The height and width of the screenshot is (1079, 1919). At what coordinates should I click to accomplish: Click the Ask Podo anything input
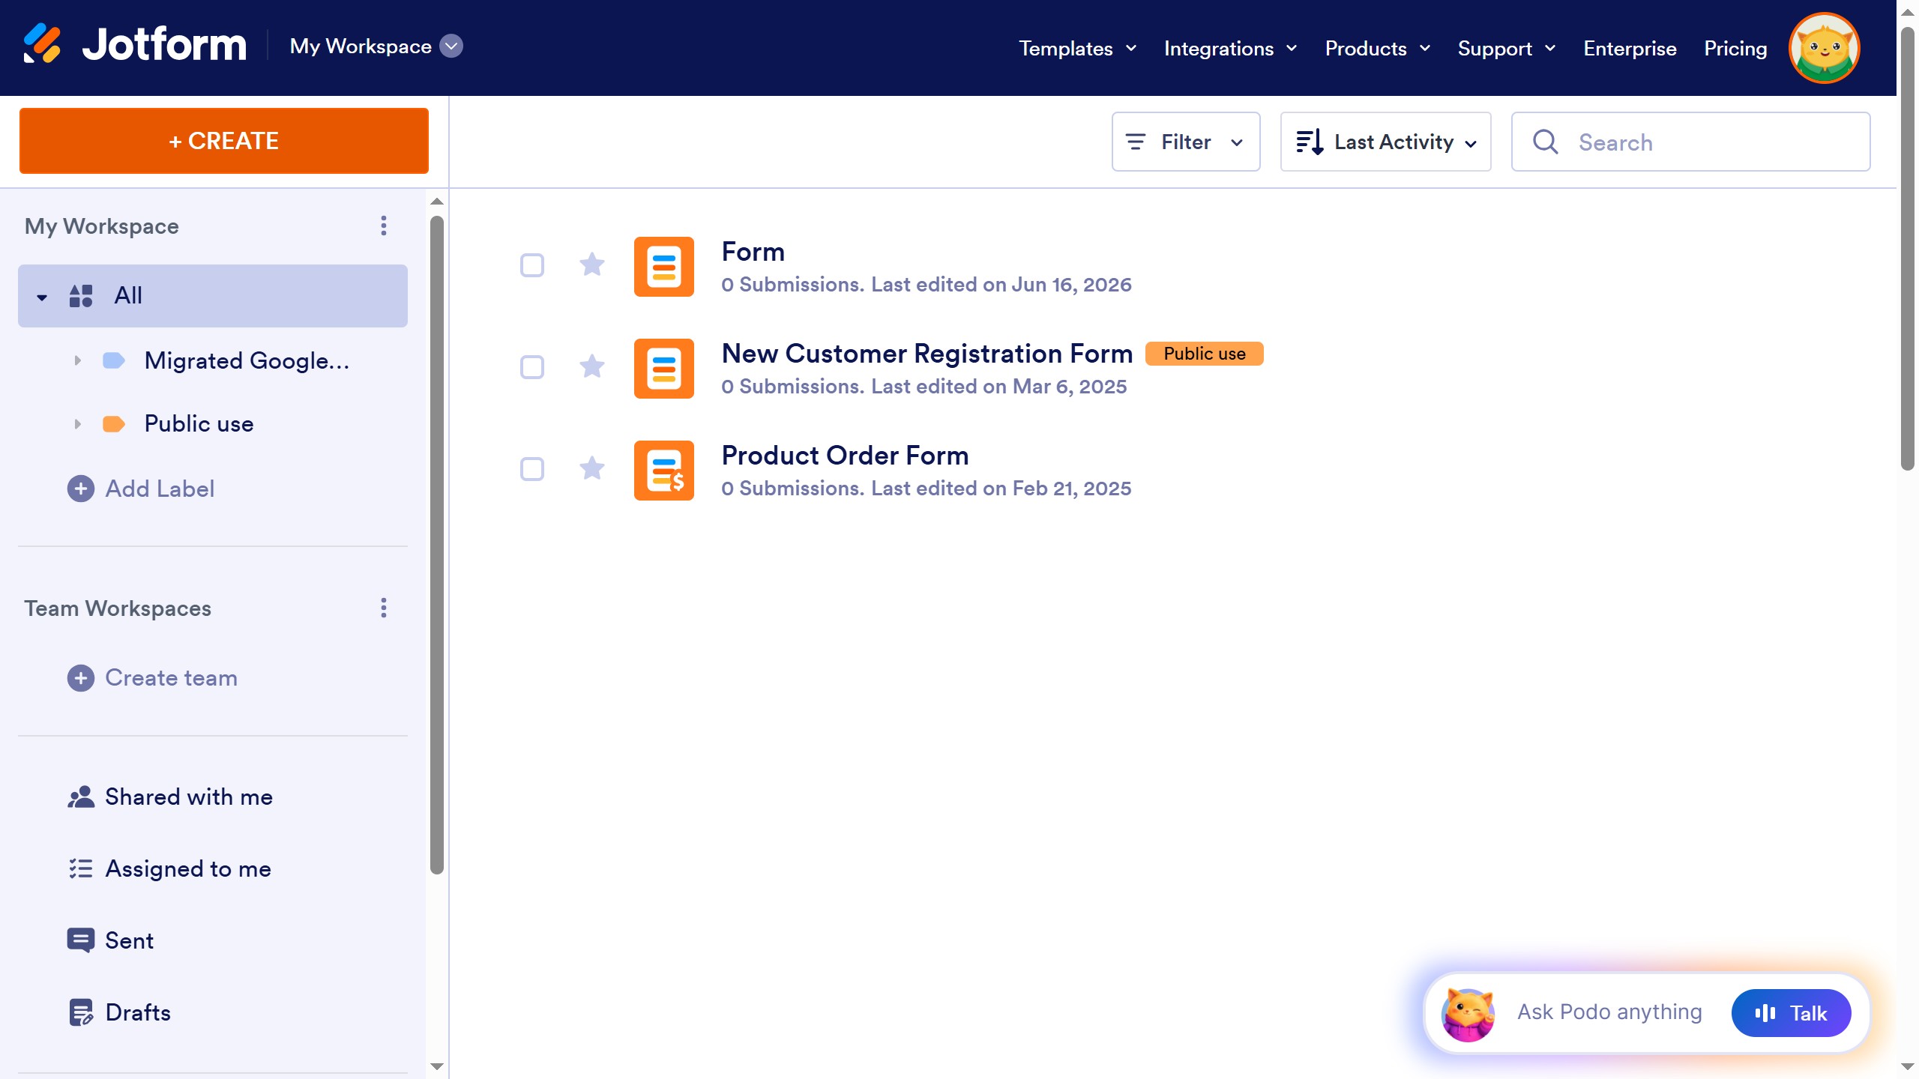coord(1610,1012)
